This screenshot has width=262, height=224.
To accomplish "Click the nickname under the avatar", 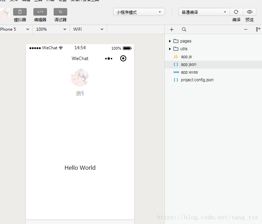I will 80,93.
